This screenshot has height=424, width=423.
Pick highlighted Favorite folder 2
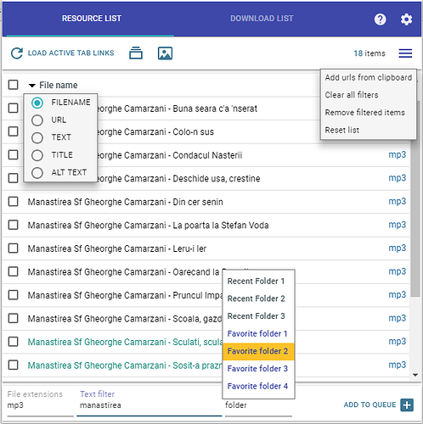(x=258, y=351)
